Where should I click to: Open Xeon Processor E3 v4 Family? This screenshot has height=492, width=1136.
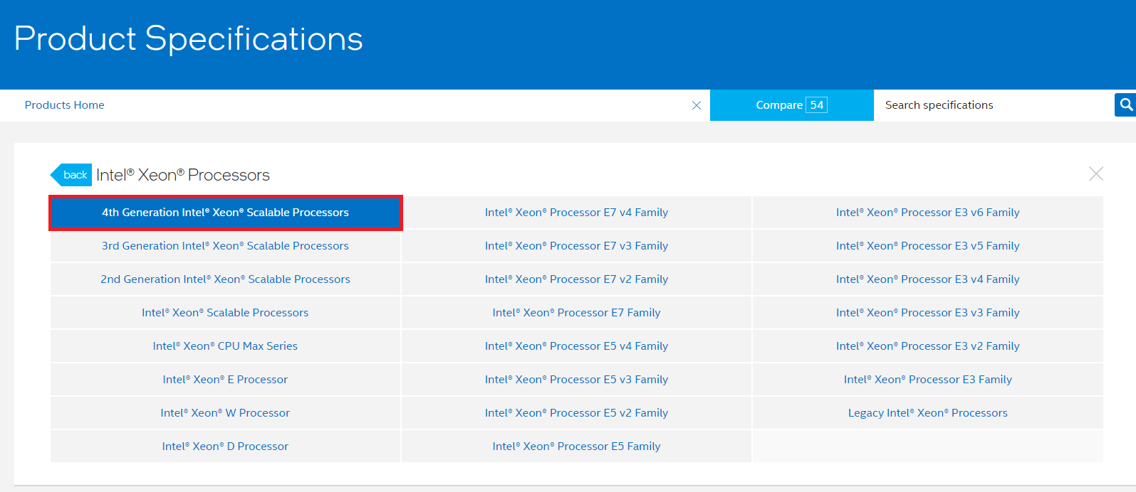(x=928, y=279)
